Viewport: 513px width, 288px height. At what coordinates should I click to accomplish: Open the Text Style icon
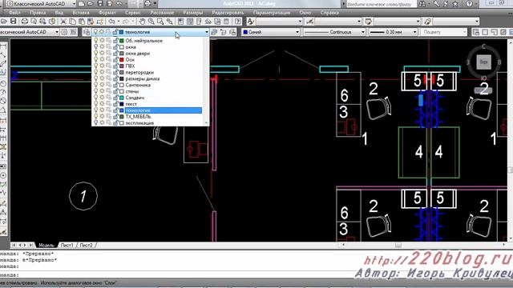click(251, 22)
